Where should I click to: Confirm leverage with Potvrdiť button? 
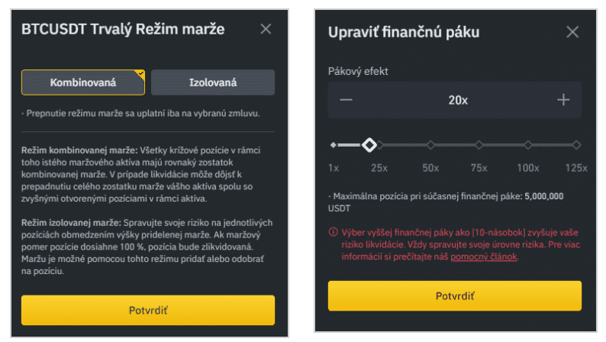pos(455,295)
